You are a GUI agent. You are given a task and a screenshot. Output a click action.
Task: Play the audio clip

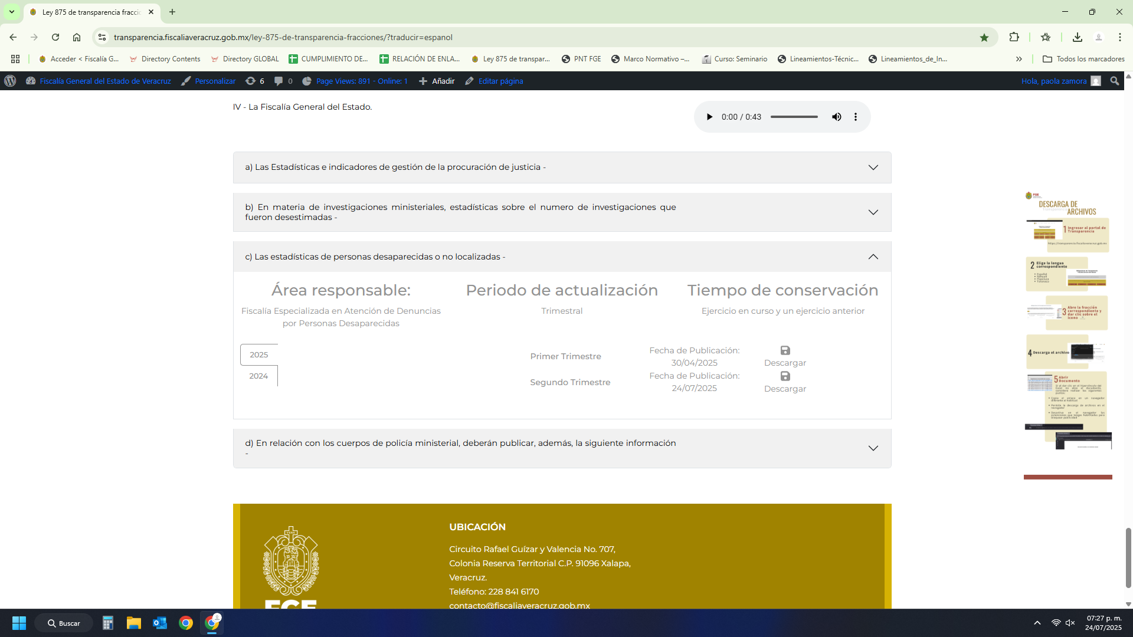[709, 117]
